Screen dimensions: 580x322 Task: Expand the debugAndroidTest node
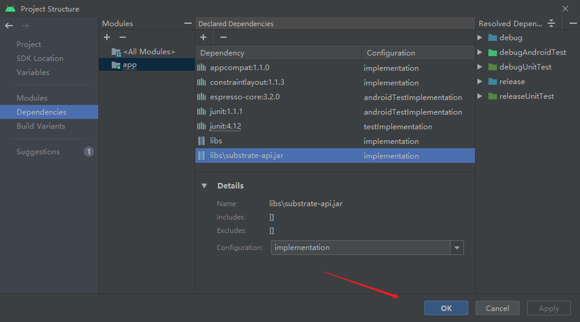480,52
